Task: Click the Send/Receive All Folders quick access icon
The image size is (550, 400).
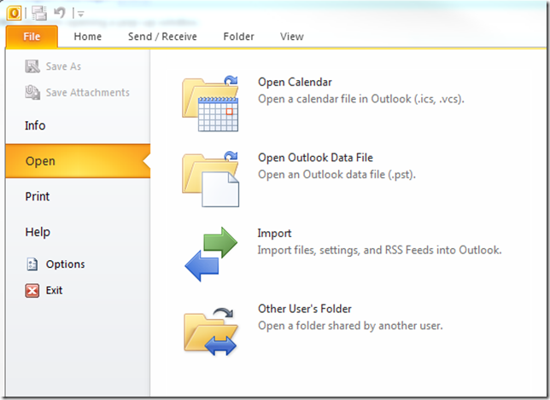Action: pos(39,13)
